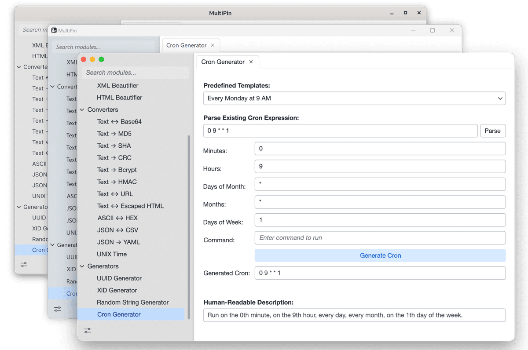Image resolution: width=528 pixels, height=350 pixels.
Task: Select JSON to YAML converter
Action: pos(118,242)
